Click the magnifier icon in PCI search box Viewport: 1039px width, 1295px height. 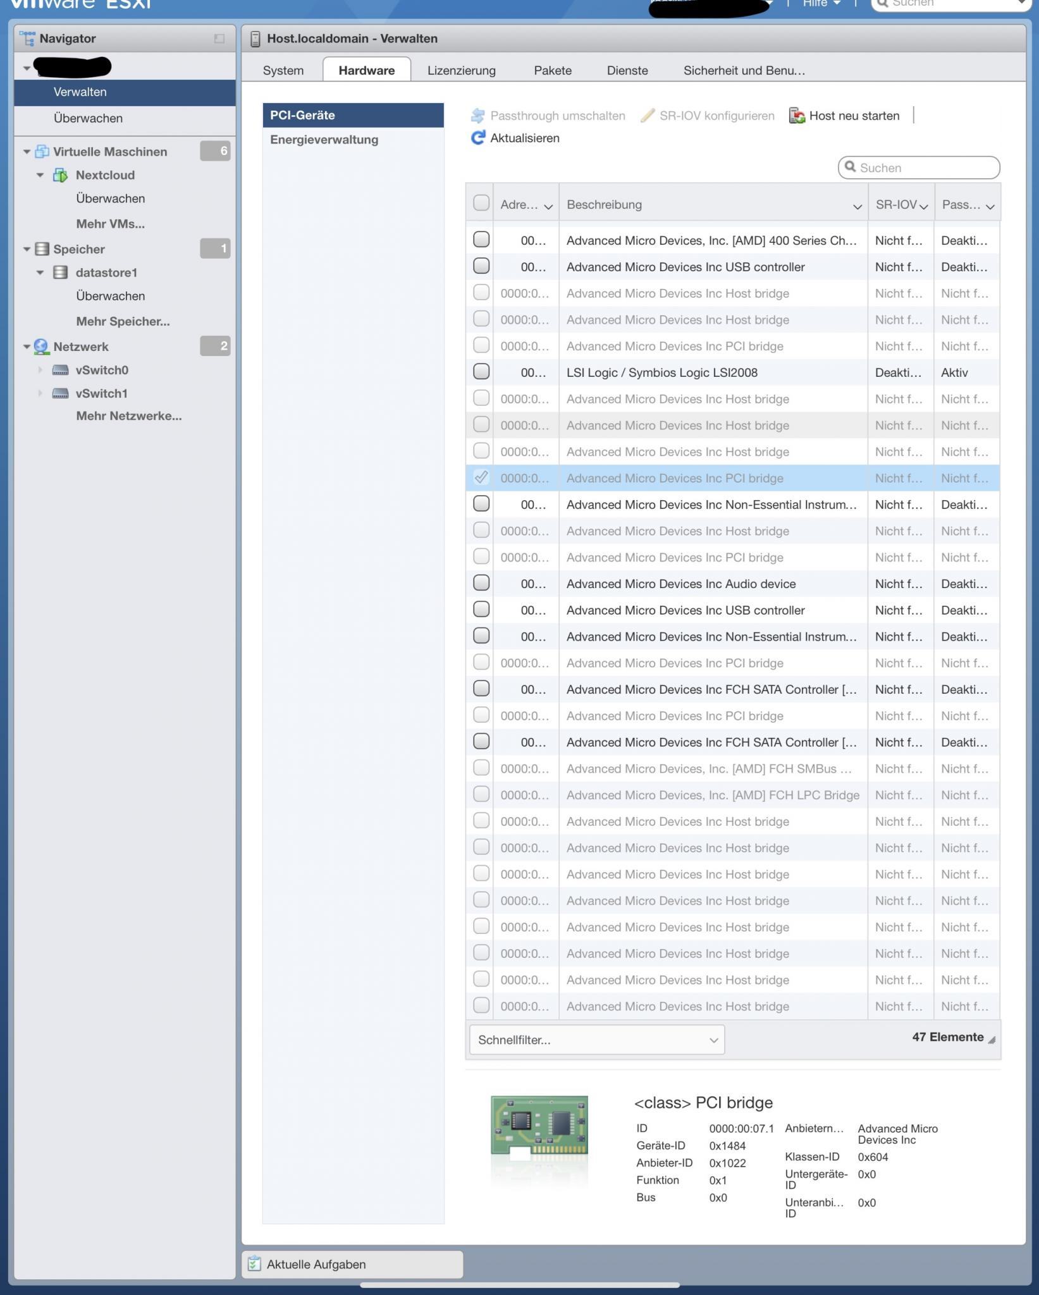[x=851, y=167]
